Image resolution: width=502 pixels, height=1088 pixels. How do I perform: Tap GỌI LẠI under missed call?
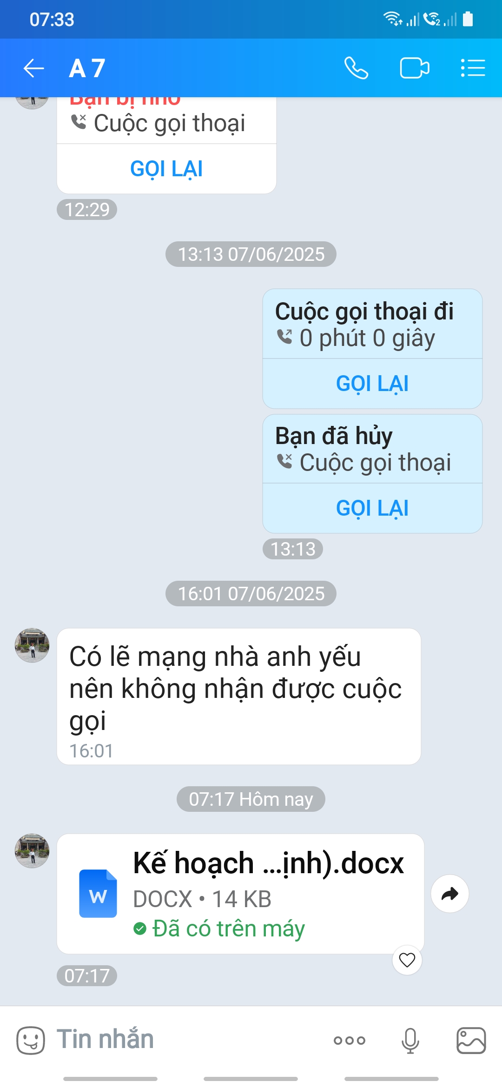pos(166,169)
